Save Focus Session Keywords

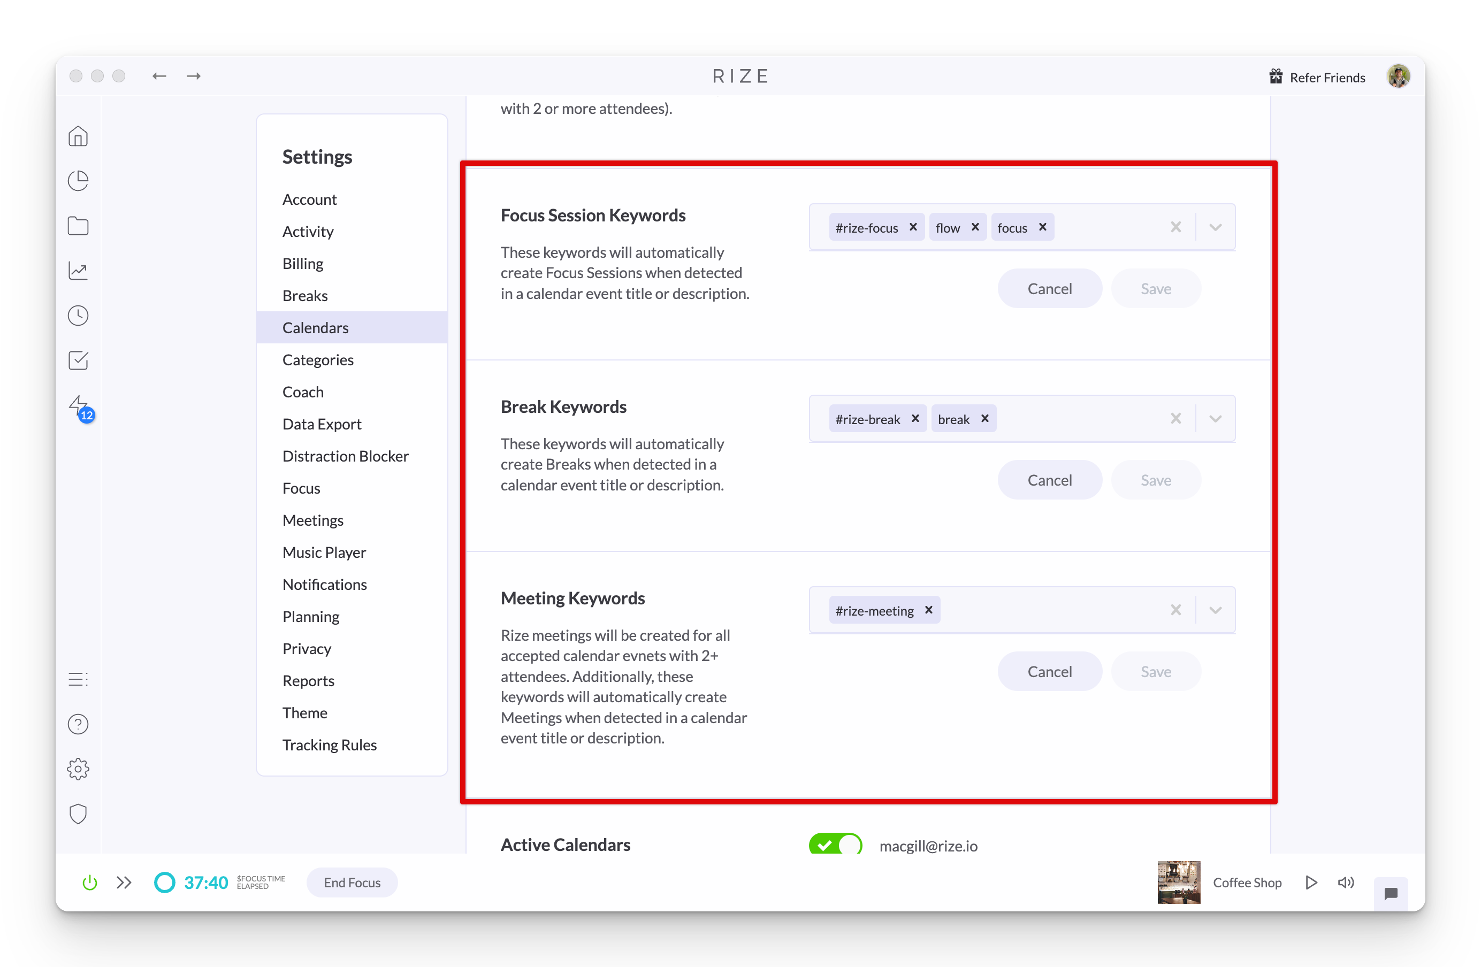point(1156,288)
